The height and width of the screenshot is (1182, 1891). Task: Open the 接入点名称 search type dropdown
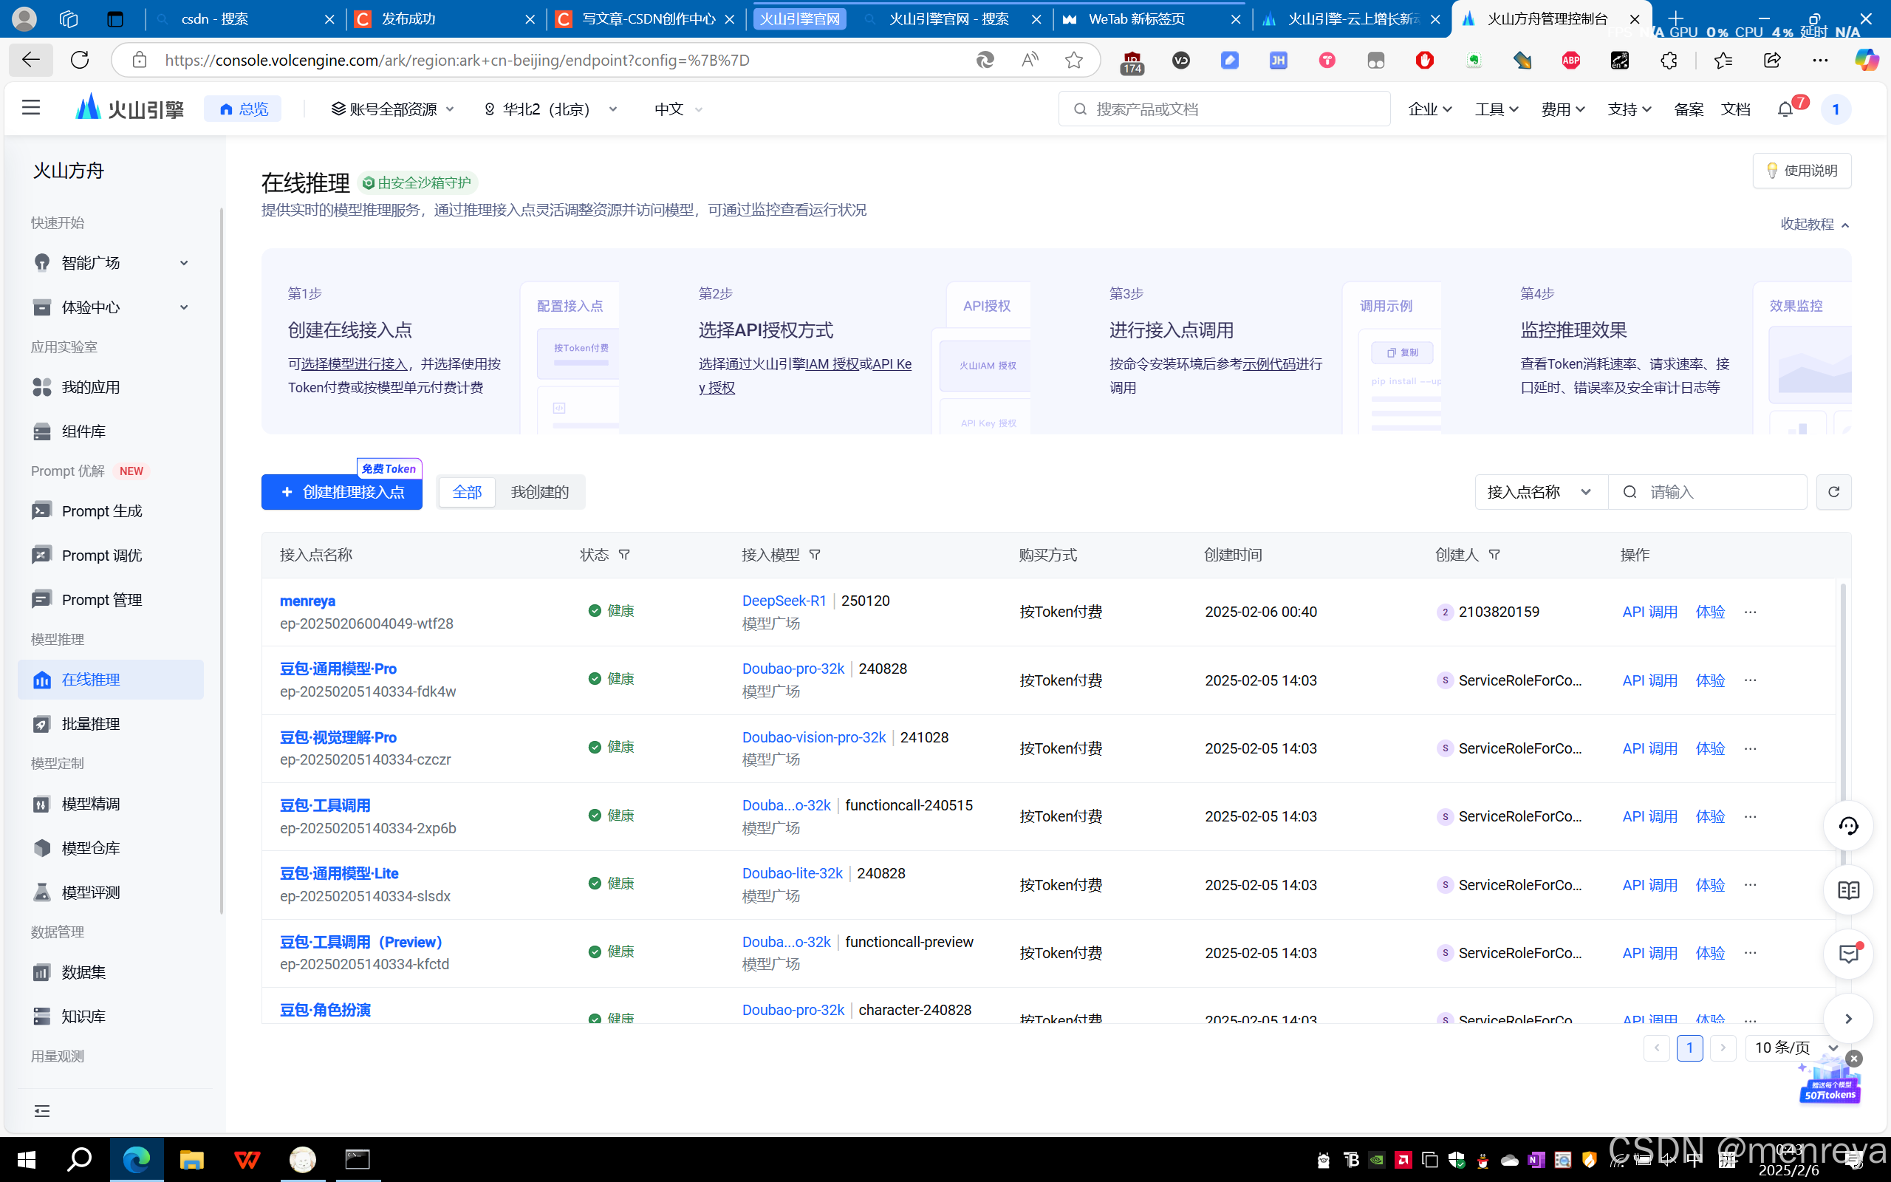(x=1539, y=492)
